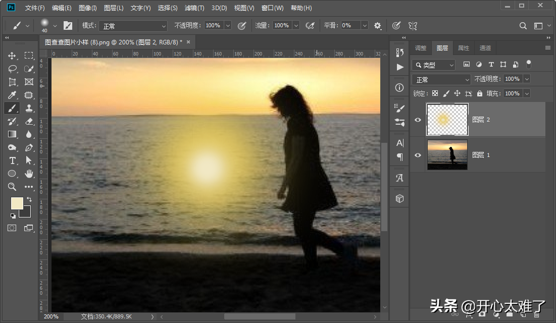Viewport: 556px width, 323px height.
Task: Select the 图层 1 thumbnail
Action: point(447,155)
